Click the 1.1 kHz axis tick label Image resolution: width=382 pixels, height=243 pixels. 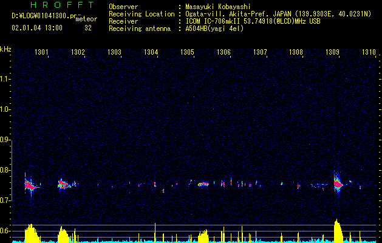5,79
